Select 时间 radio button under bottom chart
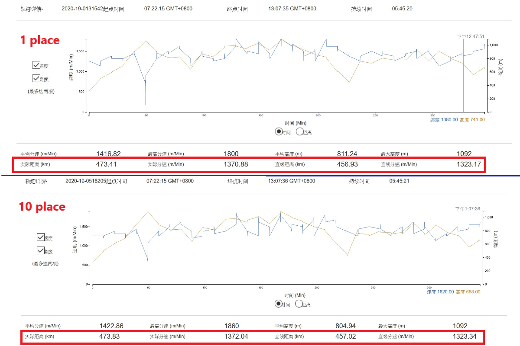This screenshot has height=346, width=520. coord(279,304)
